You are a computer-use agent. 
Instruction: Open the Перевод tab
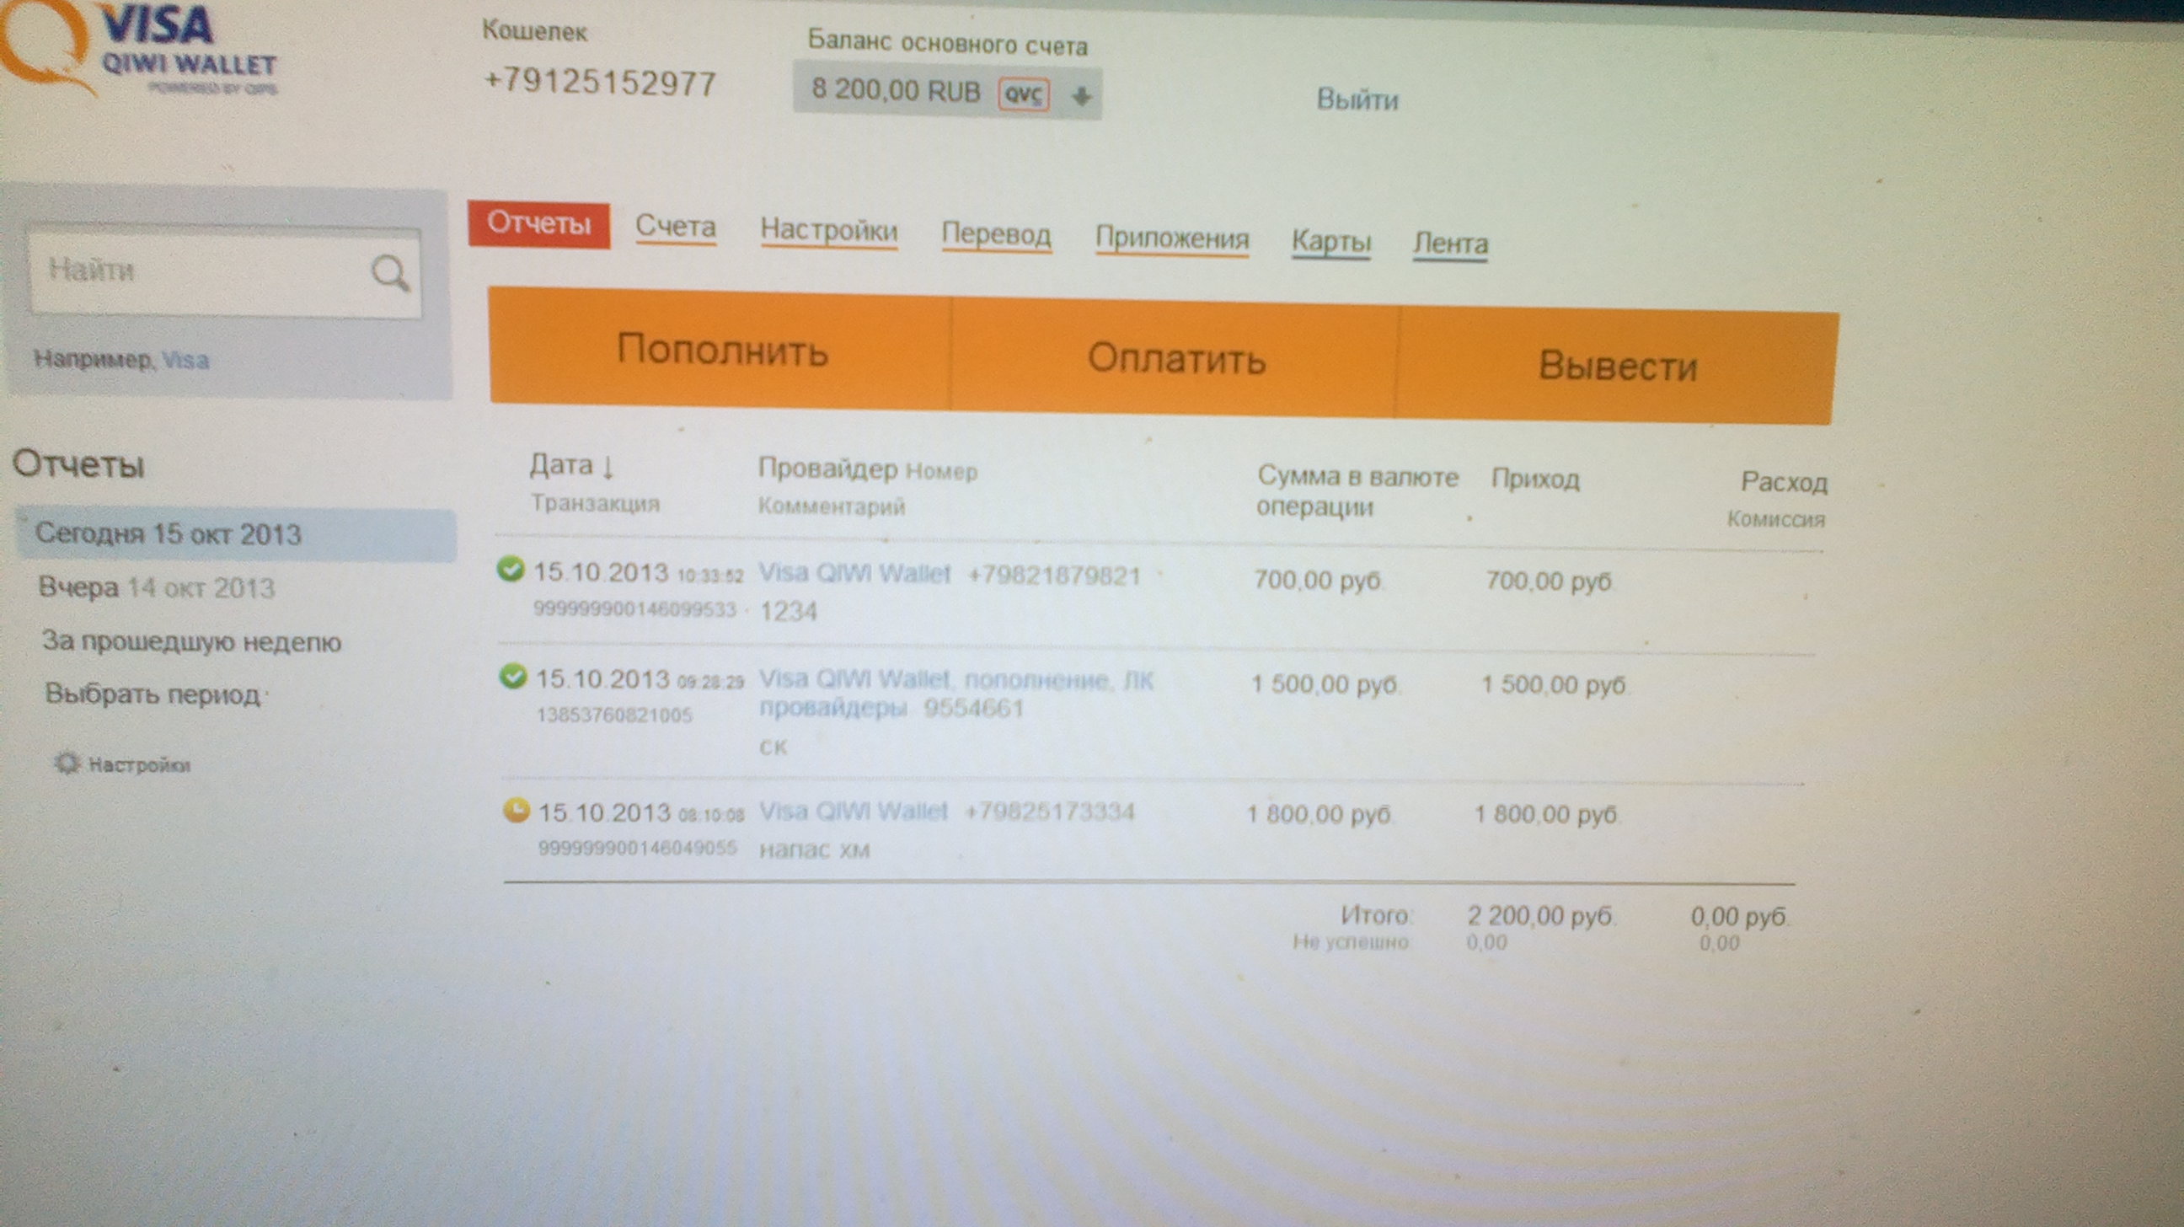click(x=996, y=235)
